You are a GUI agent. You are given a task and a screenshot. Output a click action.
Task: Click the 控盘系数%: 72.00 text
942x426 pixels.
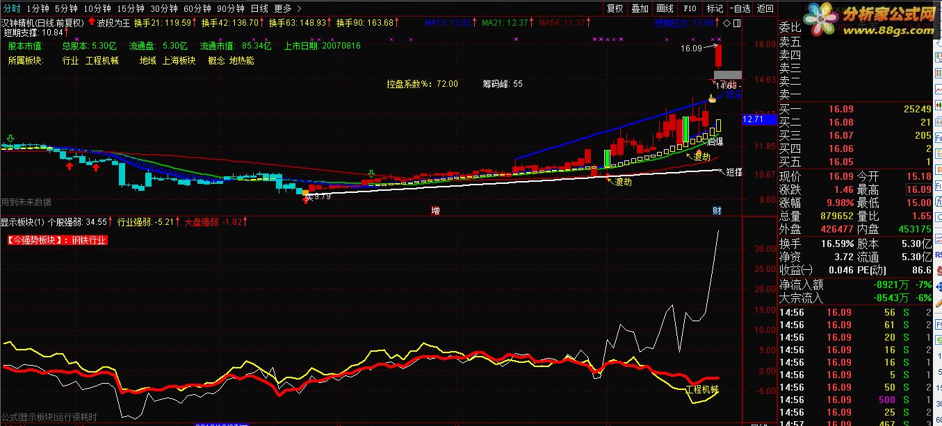(423, 84)
